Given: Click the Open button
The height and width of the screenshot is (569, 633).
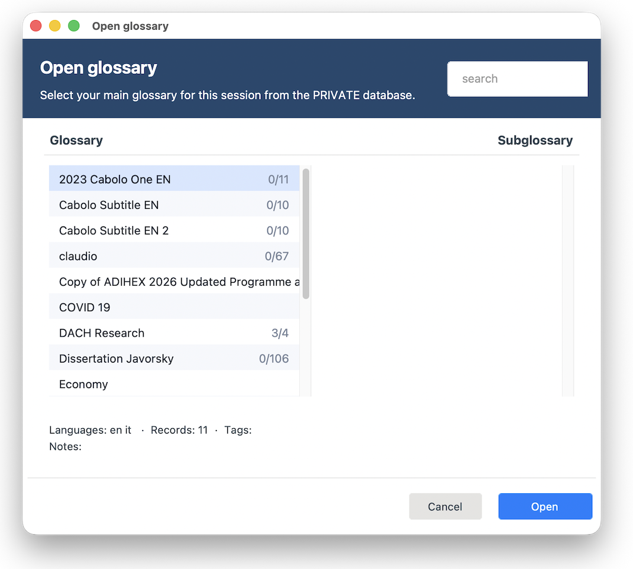Looking at the screenshot, I should [545, 506].
